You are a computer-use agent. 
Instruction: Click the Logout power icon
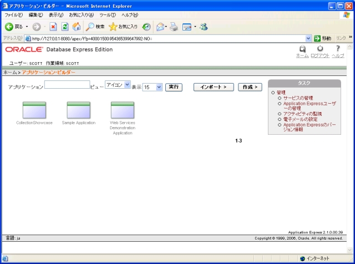click(x=320, y=48)
